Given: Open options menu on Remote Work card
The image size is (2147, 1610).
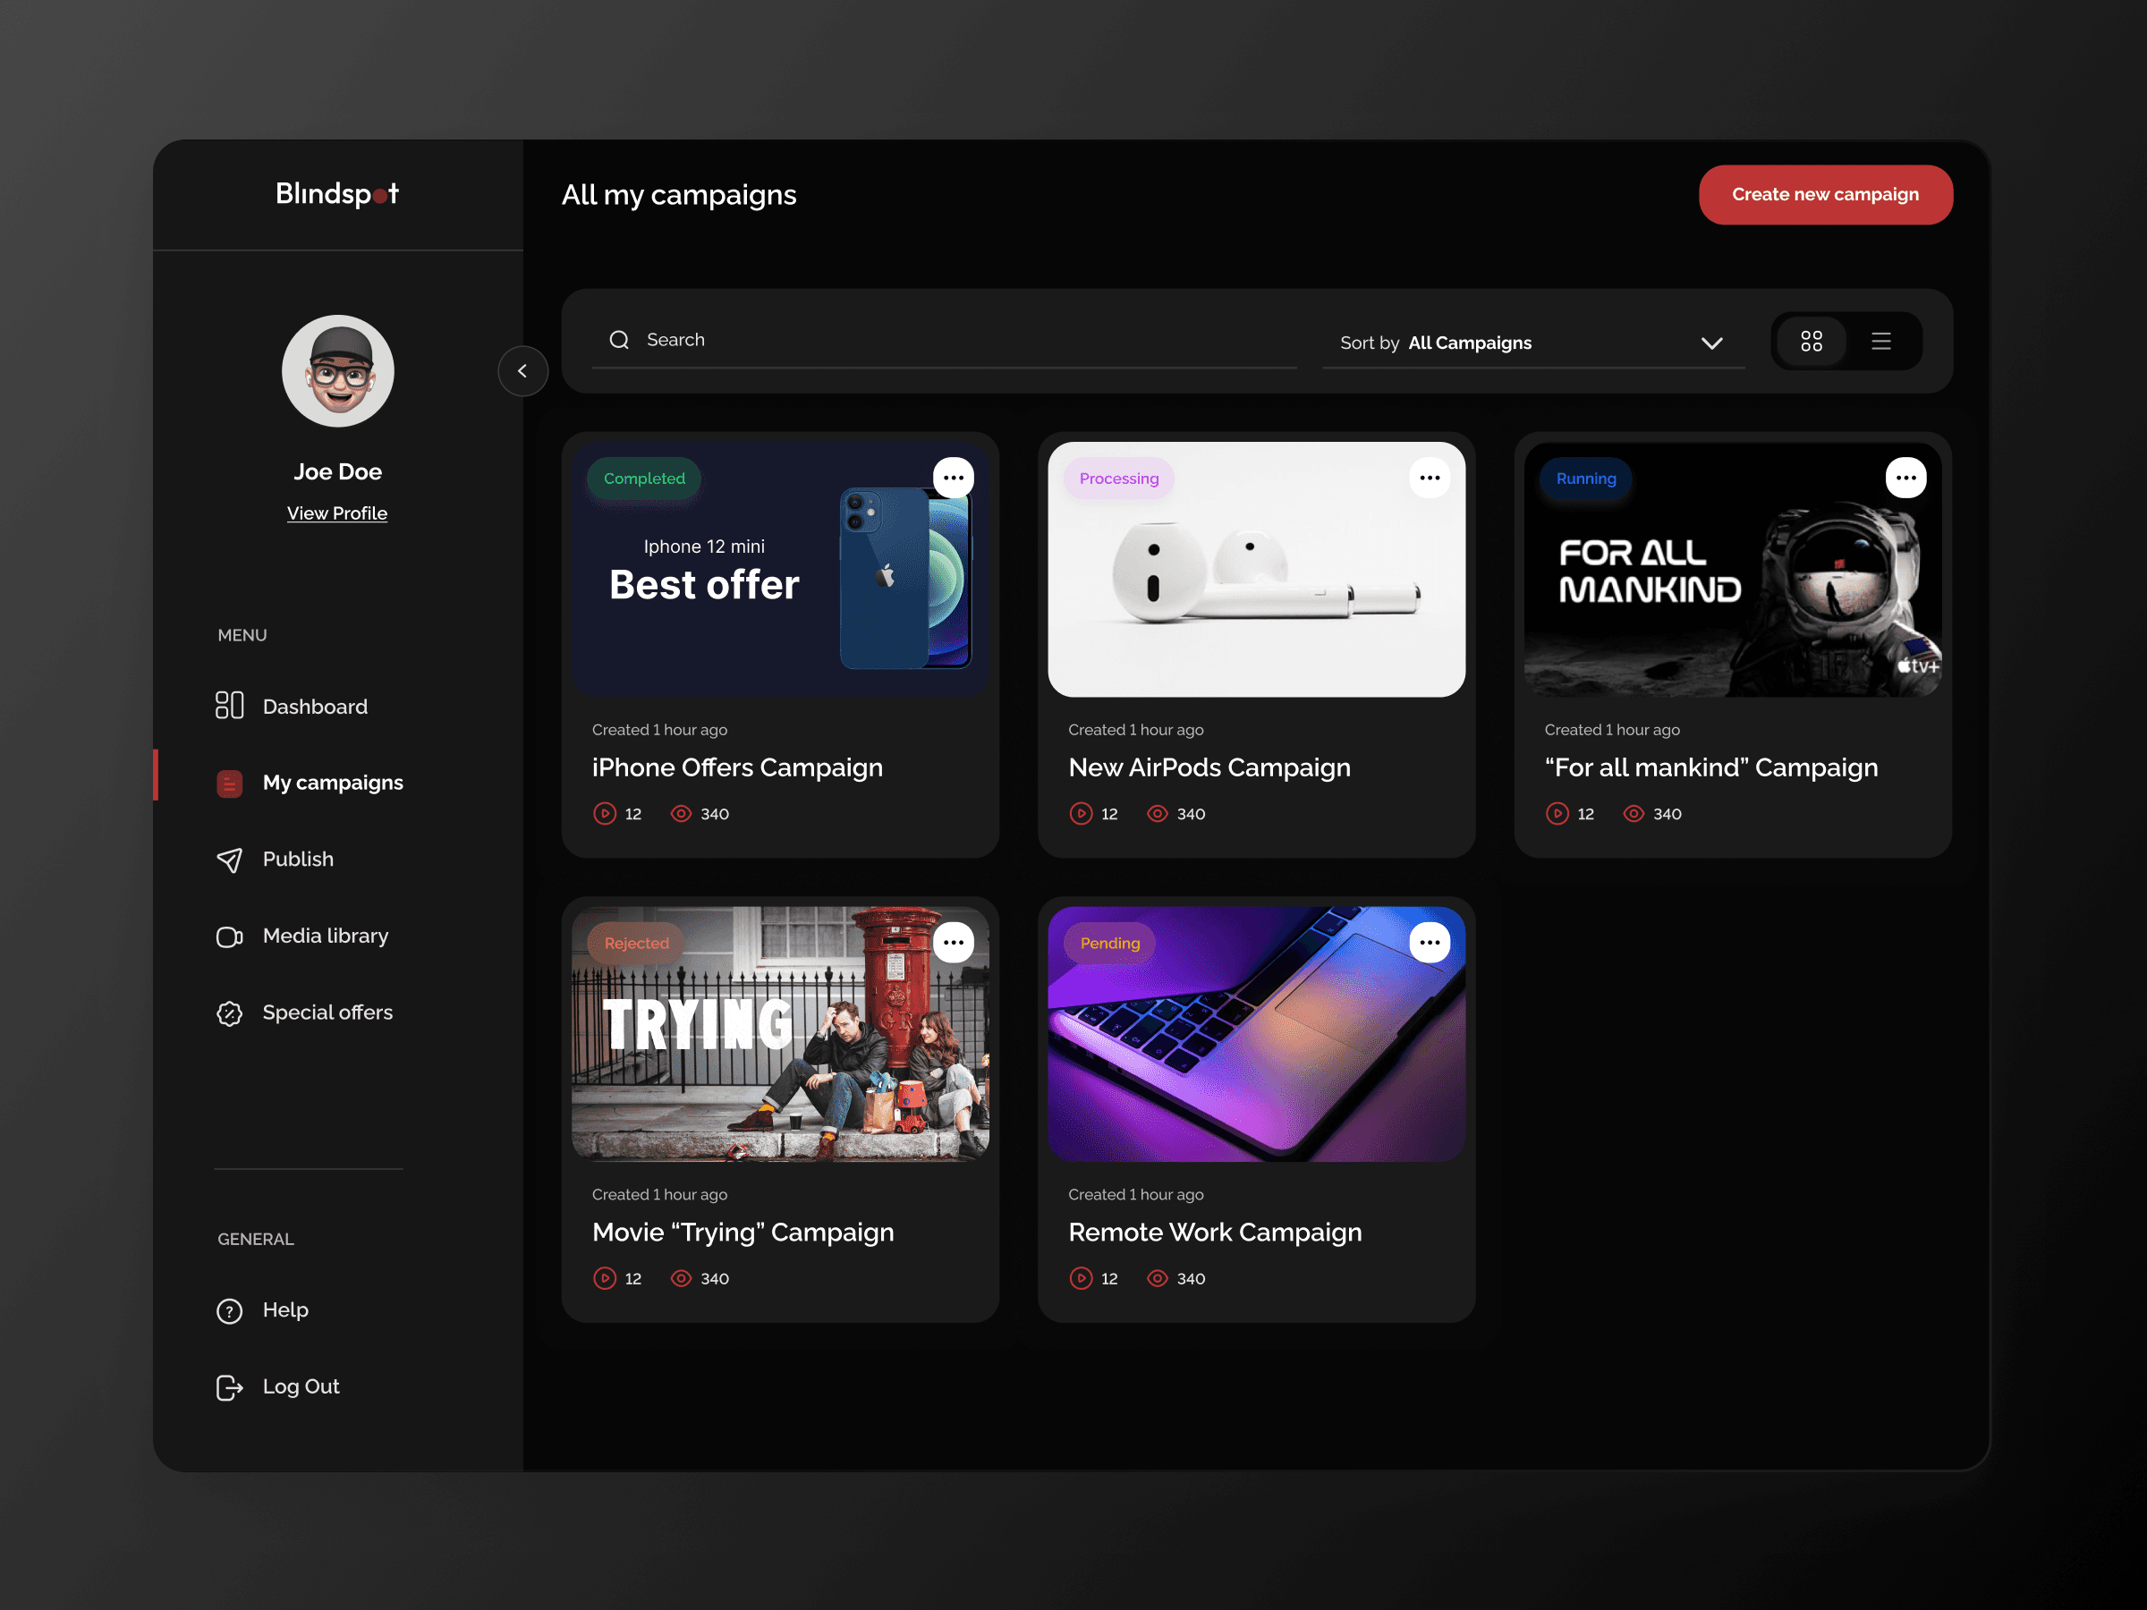Looking at the screenshot, I should [x=1429, y=943].
